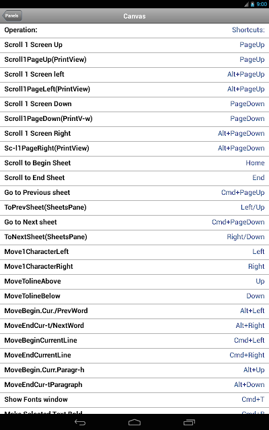Tap the Canvas title in header
This screenshot has height=430, width=269.
(134, 16)
